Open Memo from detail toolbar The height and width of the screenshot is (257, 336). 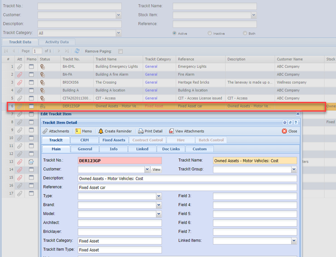(84, 131)
